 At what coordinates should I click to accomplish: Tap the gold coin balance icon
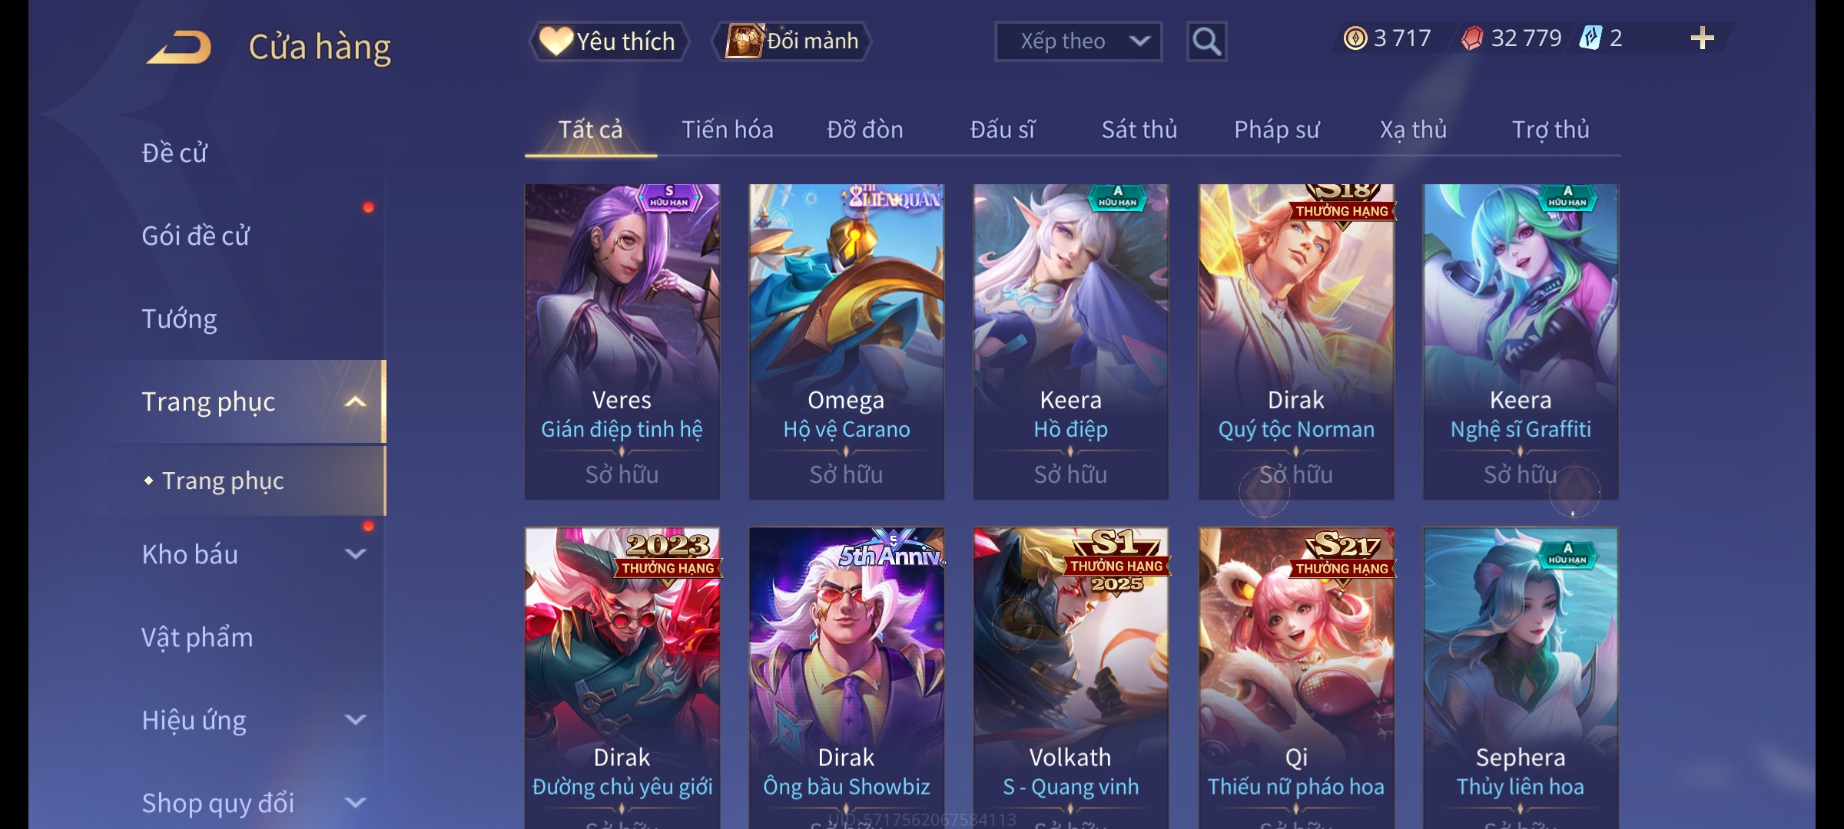pos(1355,38)
